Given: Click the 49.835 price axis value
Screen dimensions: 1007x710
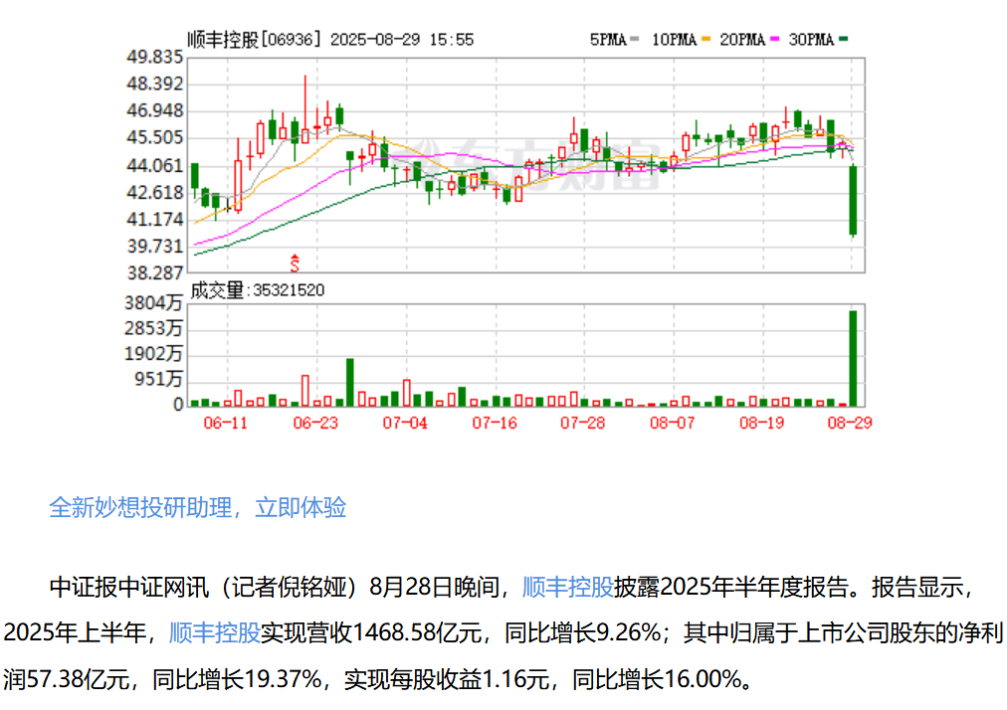Looking at the screenshot, I should tap(155, 57).
